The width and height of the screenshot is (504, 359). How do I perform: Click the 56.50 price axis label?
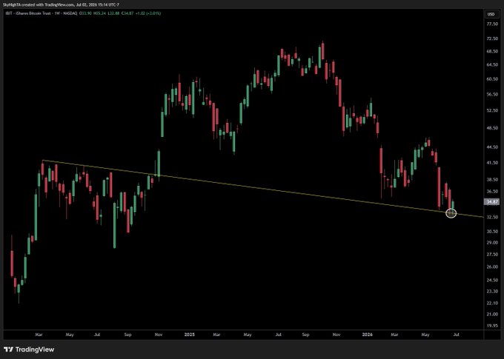point(492,95)
